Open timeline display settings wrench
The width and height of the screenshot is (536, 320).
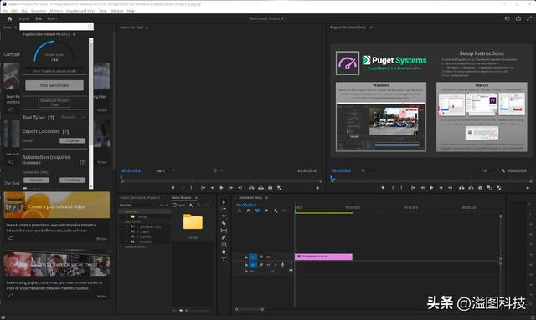[x=276, y=211]
